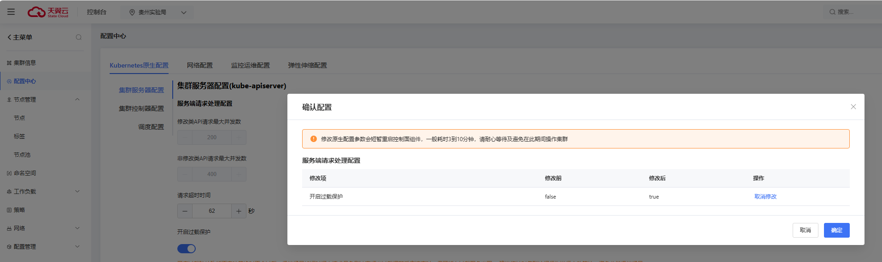Click the sidebar search magnifier icon
The image size is (882, 262).
[79, 37]
